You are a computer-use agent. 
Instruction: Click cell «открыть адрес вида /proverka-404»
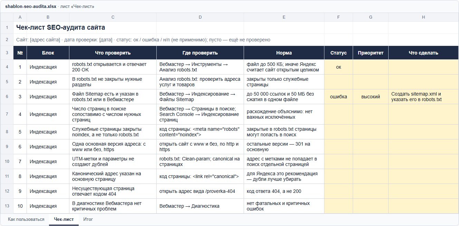[200, 191]
